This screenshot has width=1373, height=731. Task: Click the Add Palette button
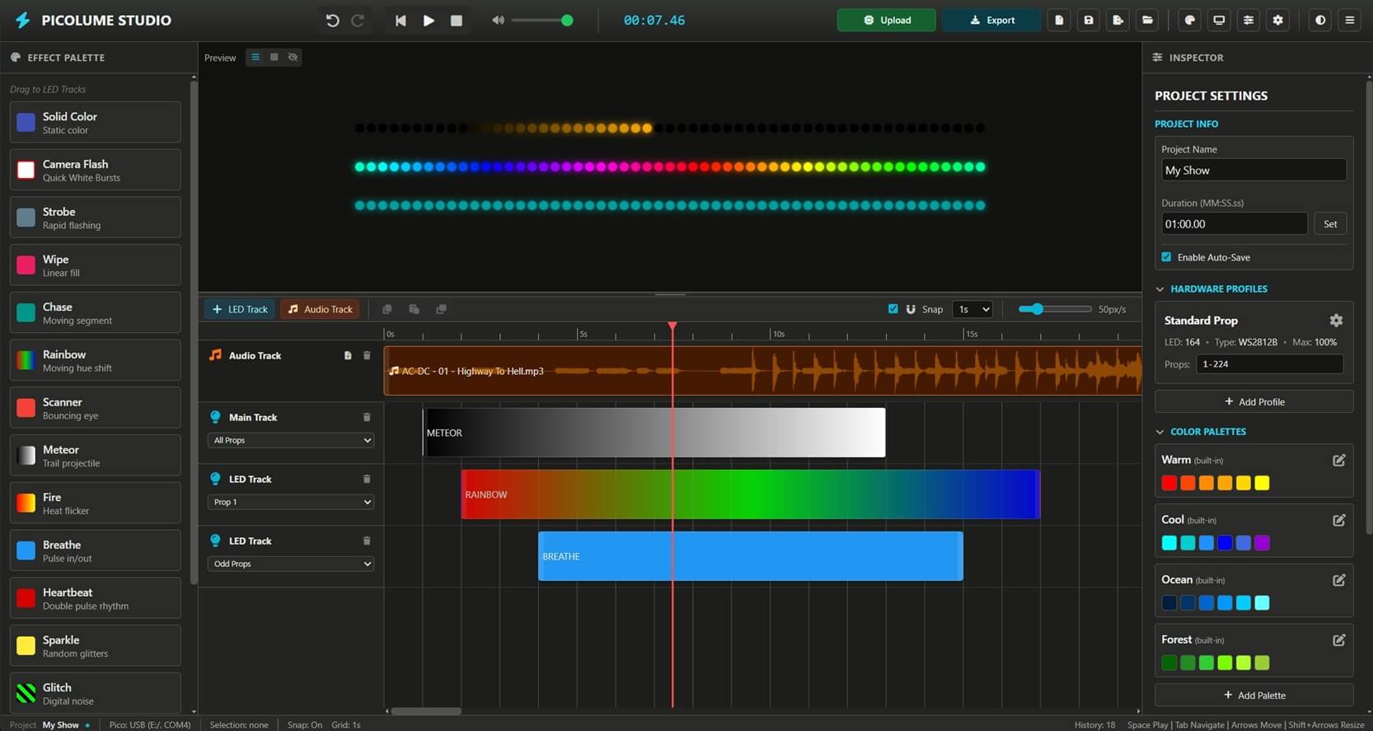coord(1254,695)
